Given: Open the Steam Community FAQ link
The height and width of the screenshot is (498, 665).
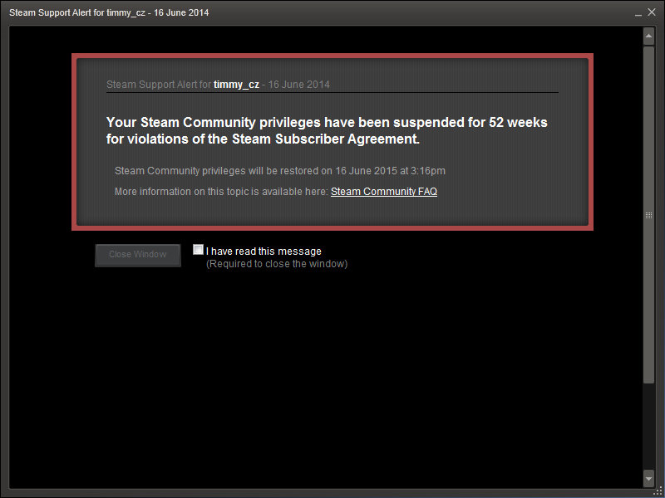Looking at the screenshot, I should (x=383, y=192).
